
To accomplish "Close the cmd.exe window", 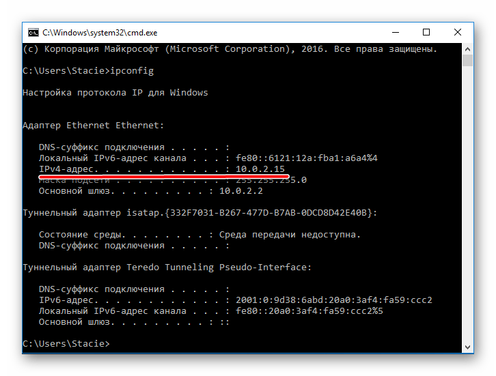I will [x=458, y=32].
